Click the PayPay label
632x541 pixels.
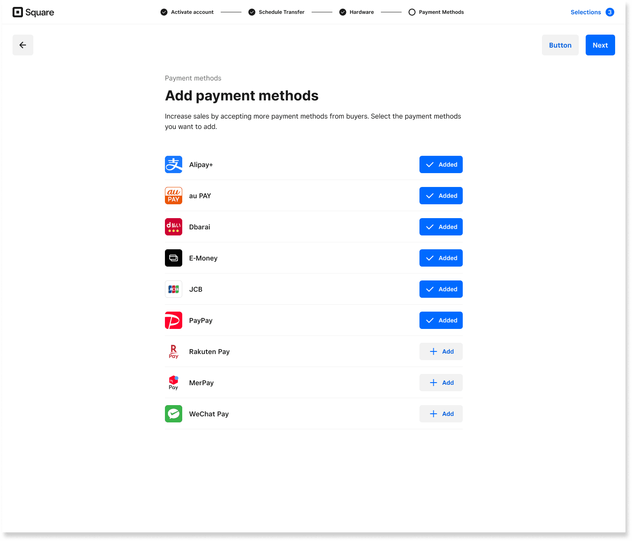(x=201, y=320)
